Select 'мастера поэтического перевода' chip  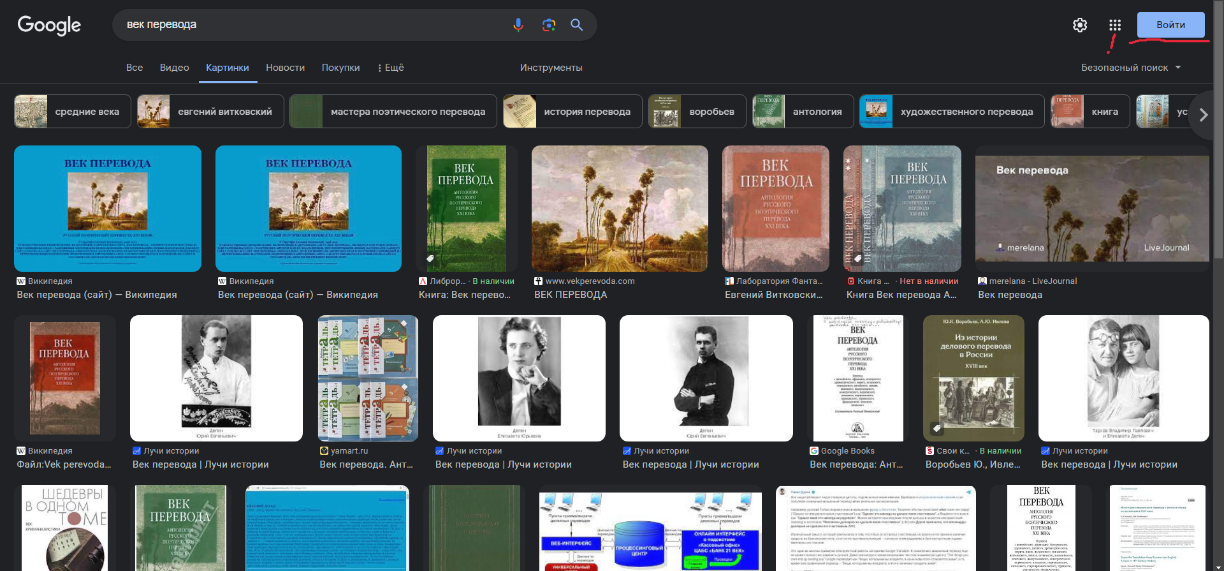pyautogui.click(x=393, y=112)
